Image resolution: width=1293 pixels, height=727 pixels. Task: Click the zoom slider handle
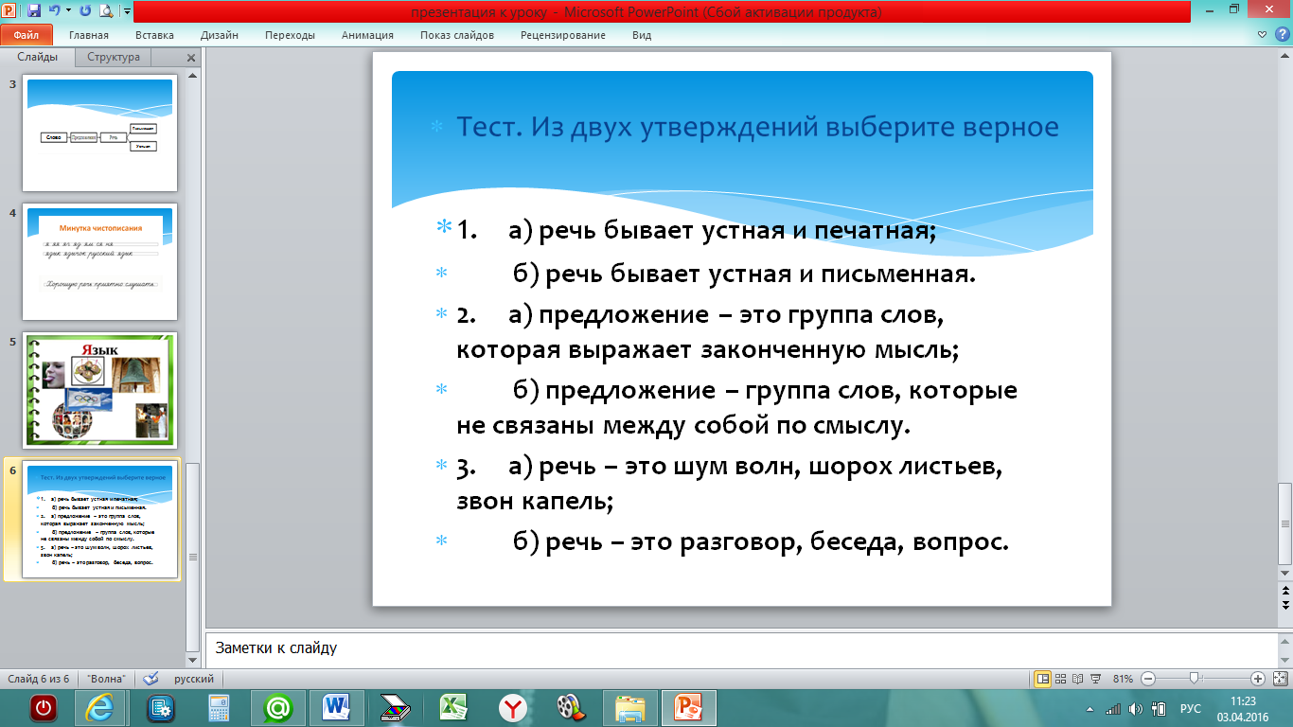tap(1195, 679)
